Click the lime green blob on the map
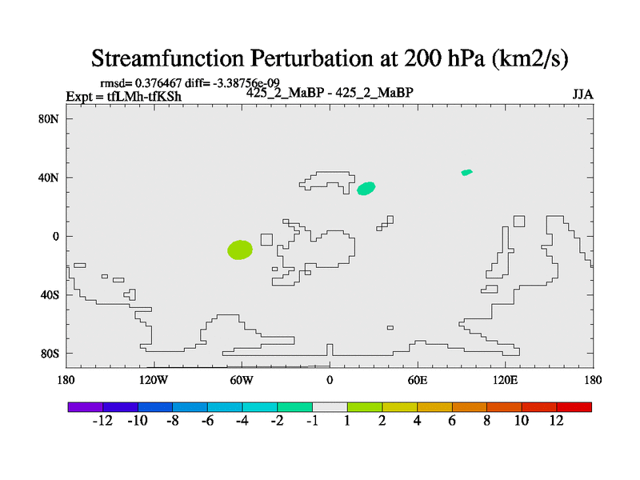The width and height of the screenshot is (640, 480). pos(240,250)
